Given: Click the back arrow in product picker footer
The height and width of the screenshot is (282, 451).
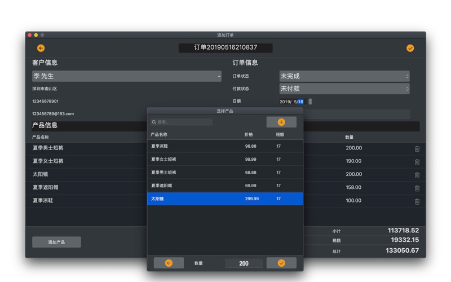Looking at the screenshot, I should pos(169,263).
